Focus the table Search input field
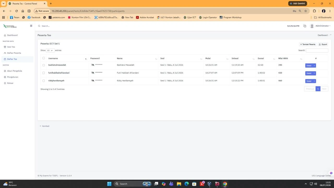334x188 pixels. 317,50
